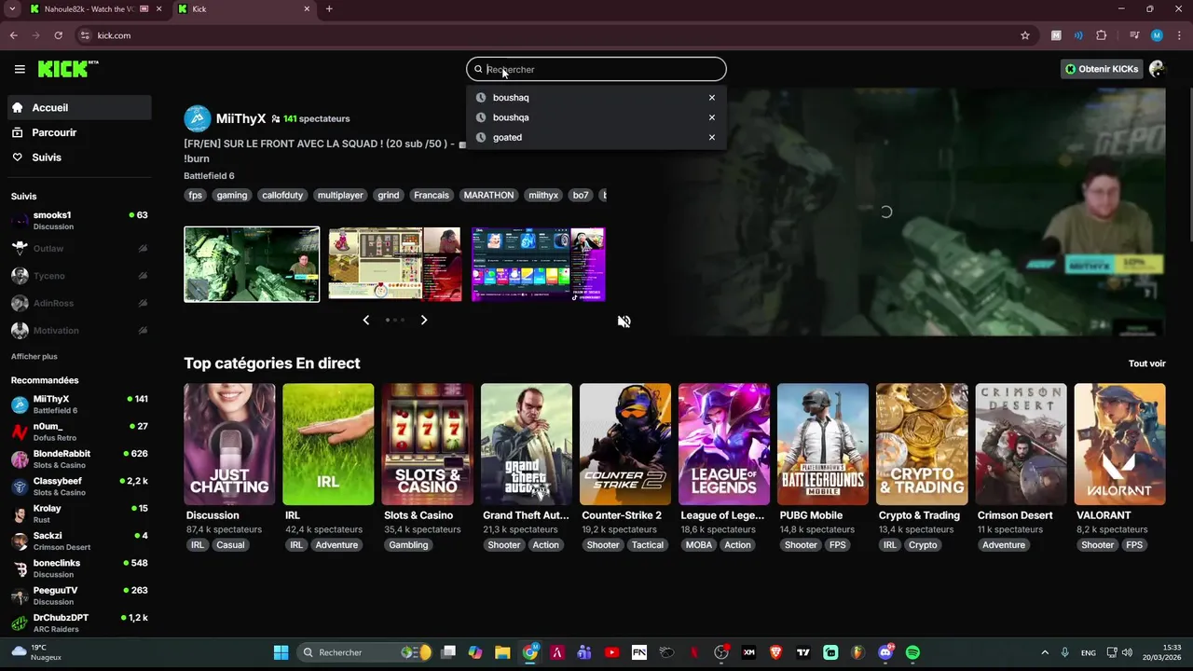The height and width of the screenshot is (671, 1193).
Task: Go to the Kick logo homepage
Action: (x=68, y=69)
